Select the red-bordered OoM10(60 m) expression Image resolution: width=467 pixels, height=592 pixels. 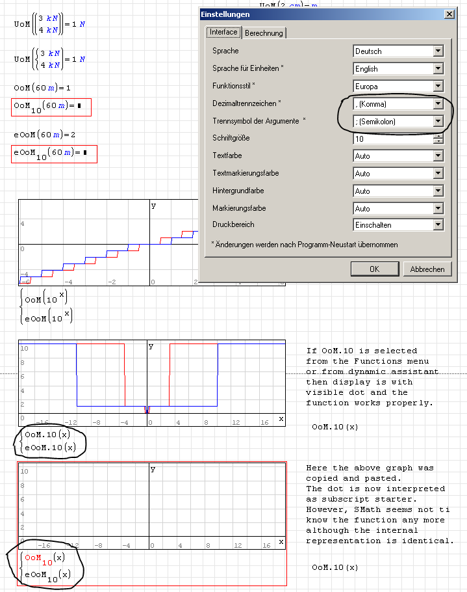pos(51,107)
